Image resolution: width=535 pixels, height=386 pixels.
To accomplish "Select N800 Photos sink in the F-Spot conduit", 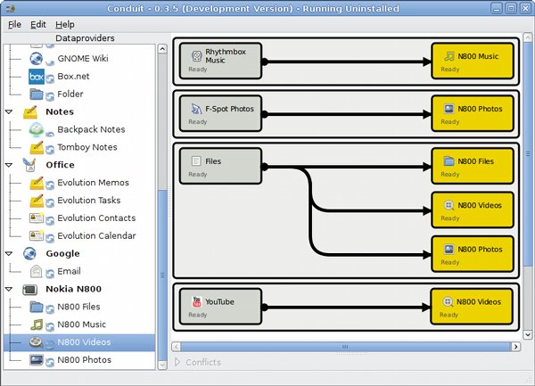I will point(473,113).
